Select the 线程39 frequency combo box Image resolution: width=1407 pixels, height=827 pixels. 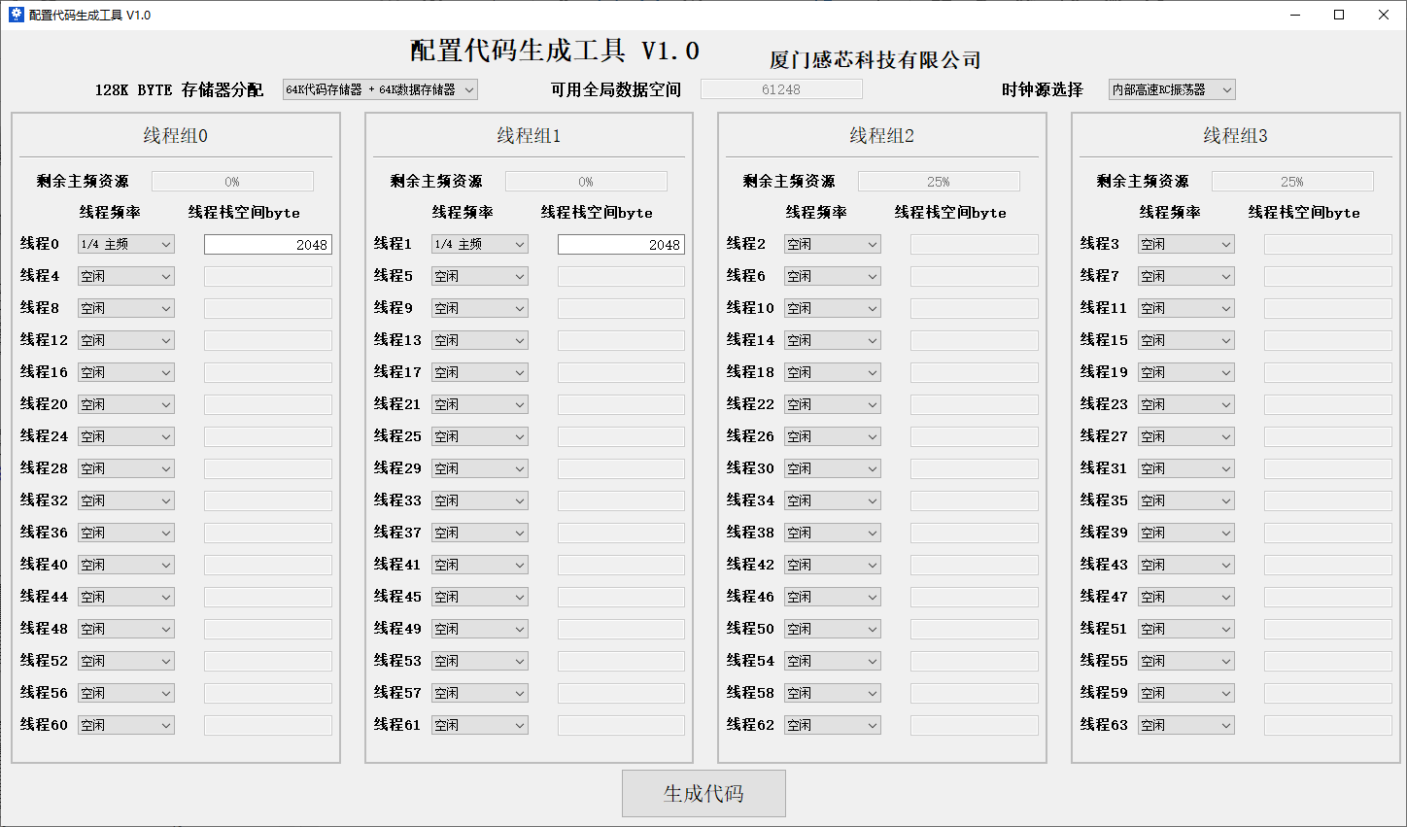(x=1186, y=533)
